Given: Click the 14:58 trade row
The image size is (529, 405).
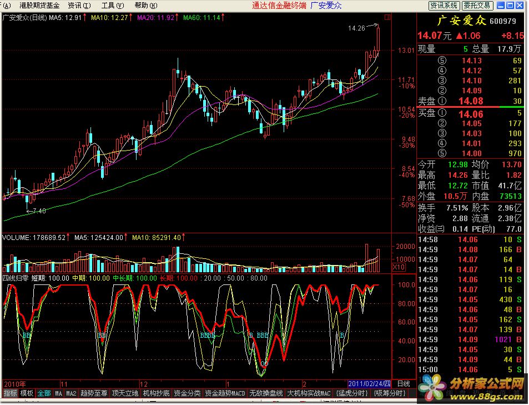Looking at the screenshot, I should point(470,239).
